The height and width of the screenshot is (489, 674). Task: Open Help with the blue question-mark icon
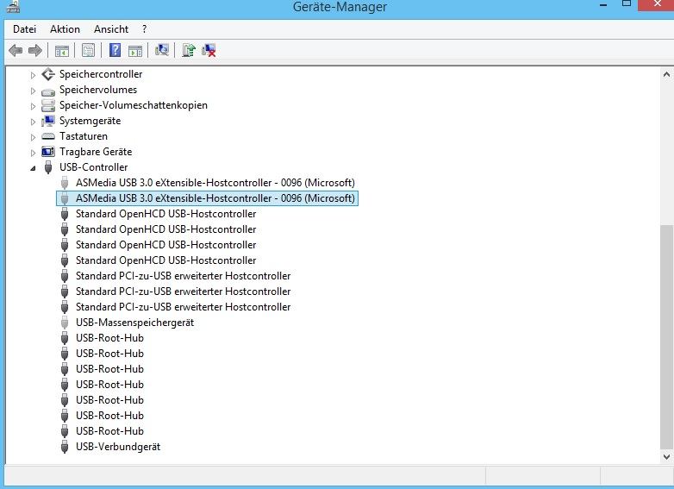115,50
